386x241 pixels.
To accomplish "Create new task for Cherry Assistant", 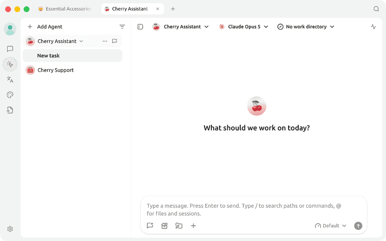I will (114, 41).
